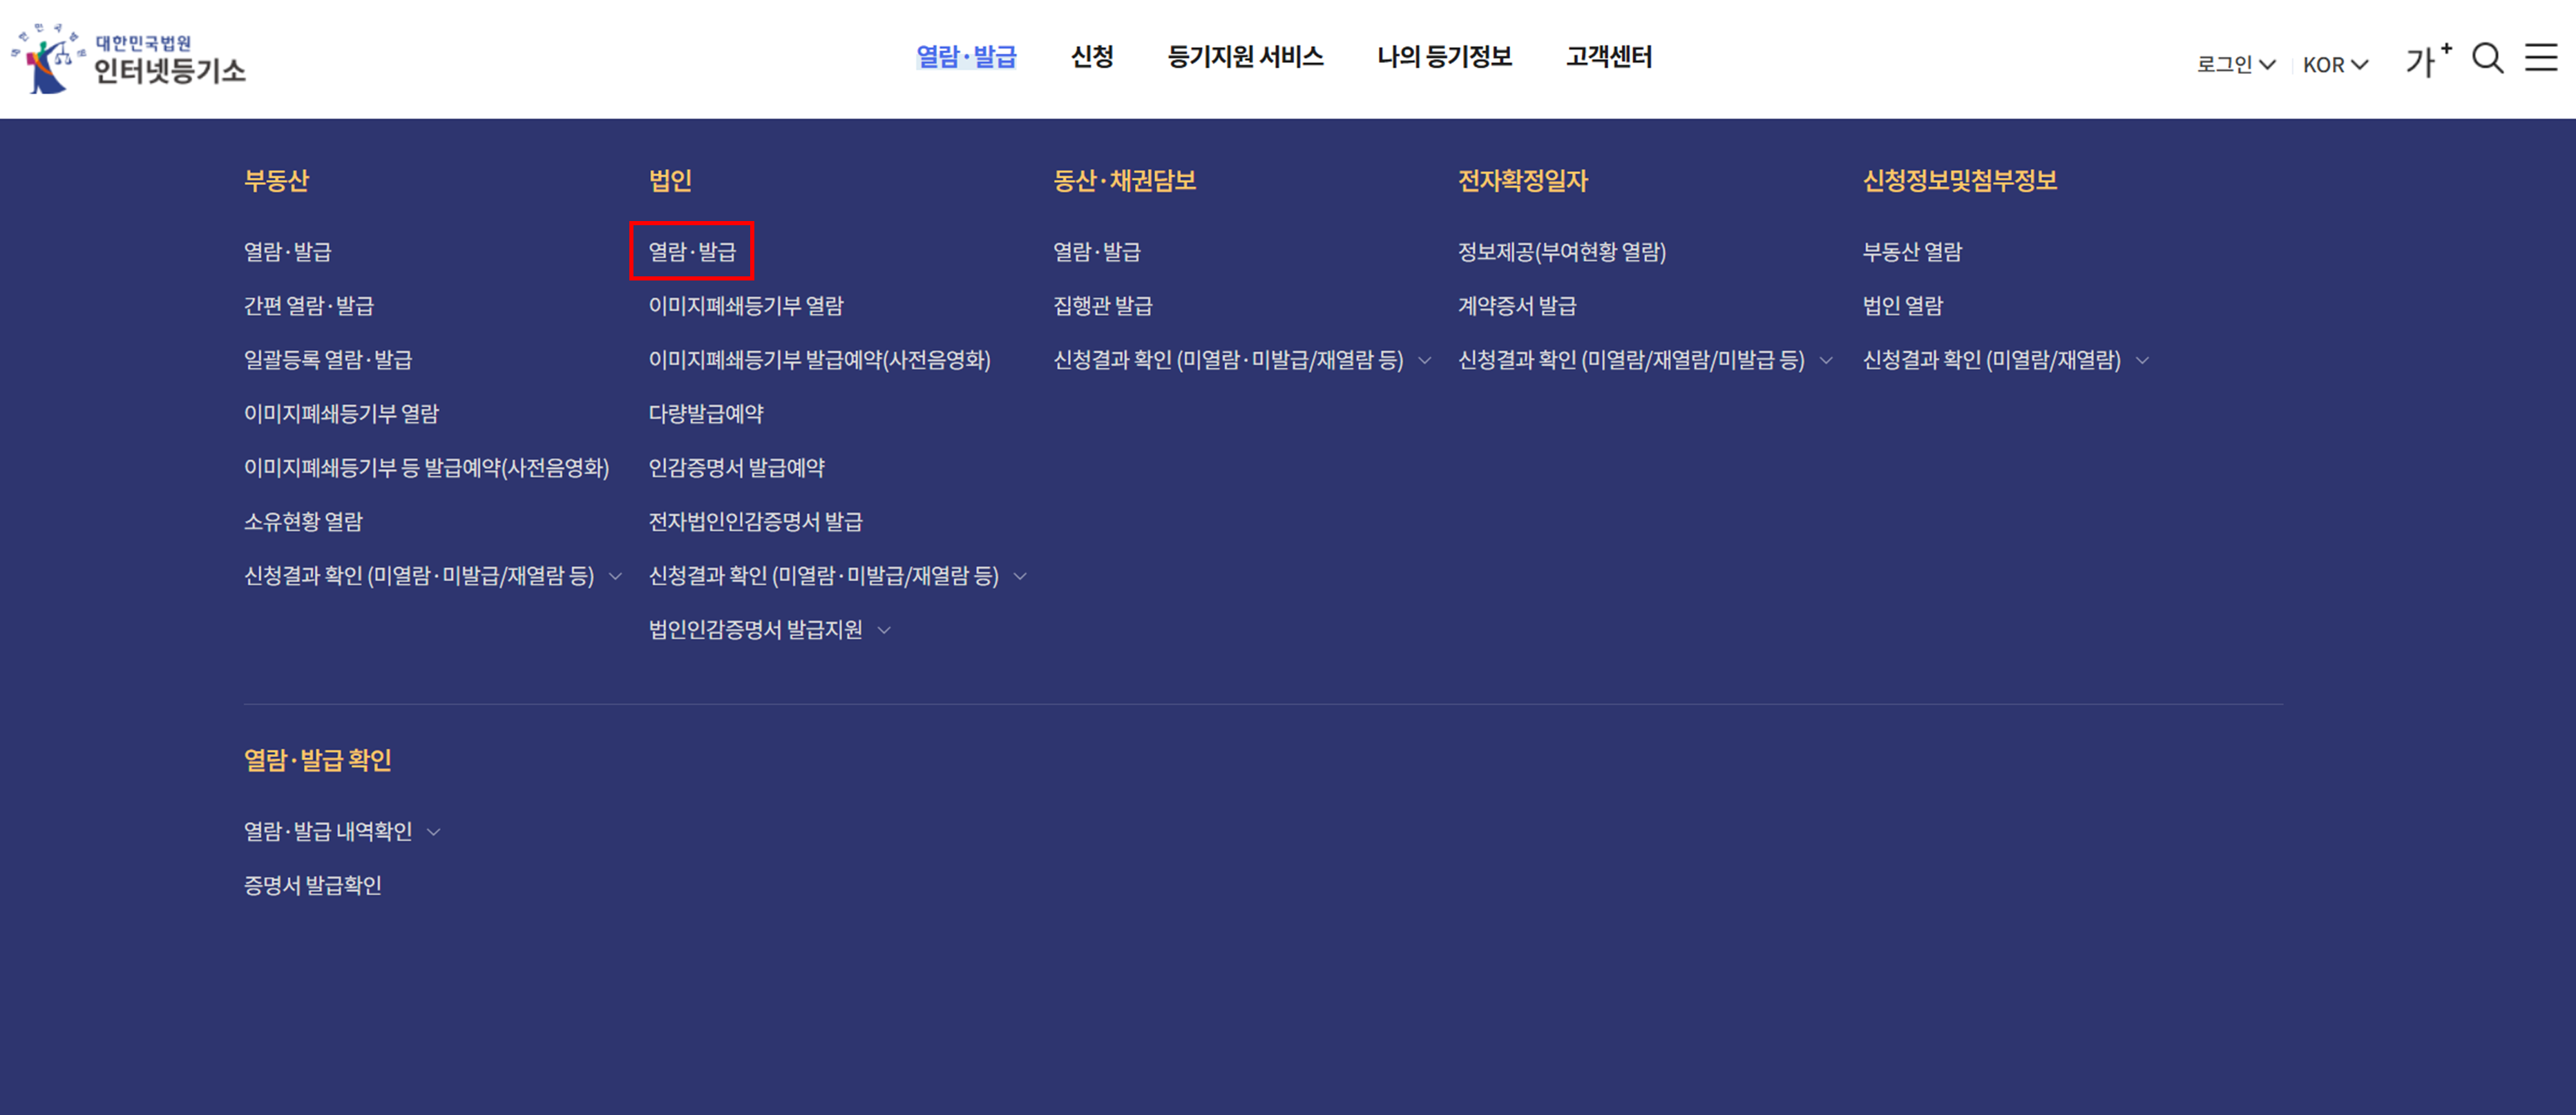Click the 인터넷등기소 court logo
This screenshot has height=1115, width=2576.
128,58
